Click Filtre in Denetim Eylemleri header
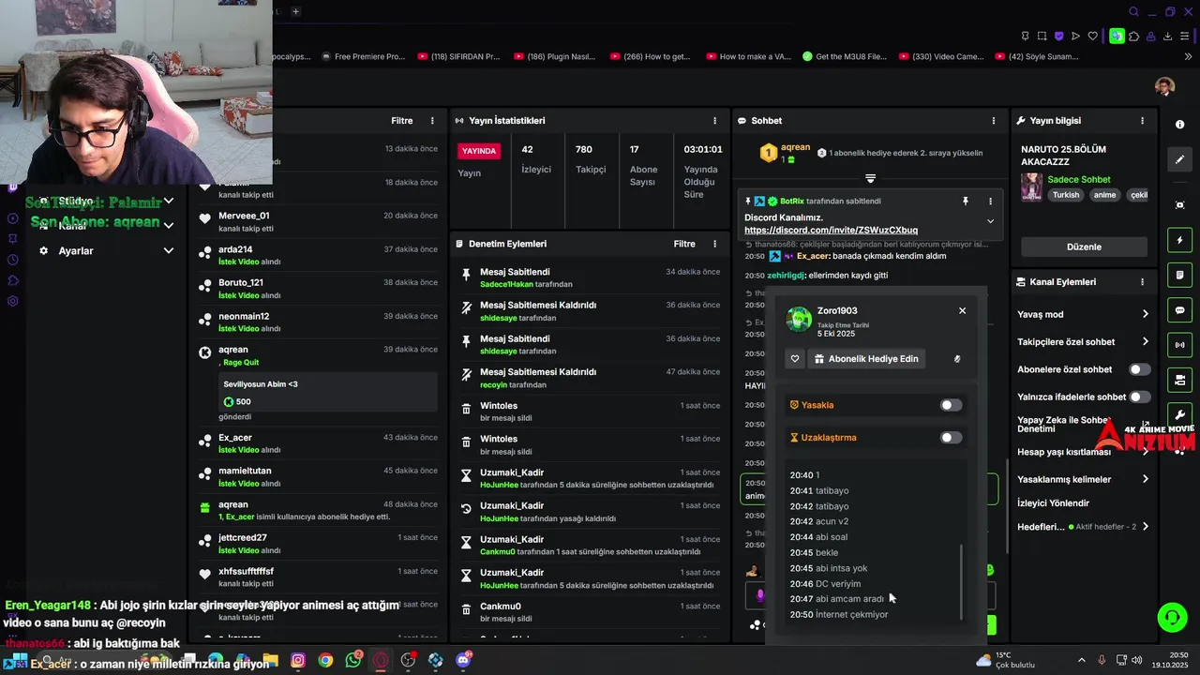1200x675 pixels. point(684,244)
